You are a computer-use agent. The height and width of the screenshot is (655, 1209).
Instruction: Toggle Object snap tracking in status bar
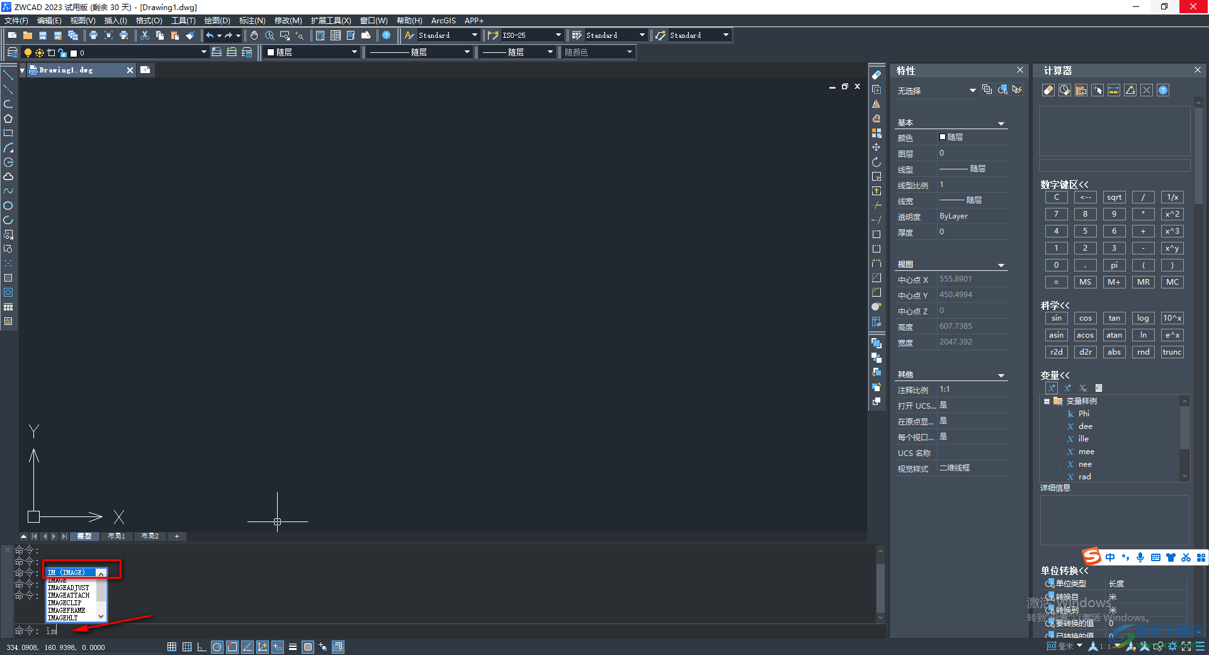tap(247, 647)
